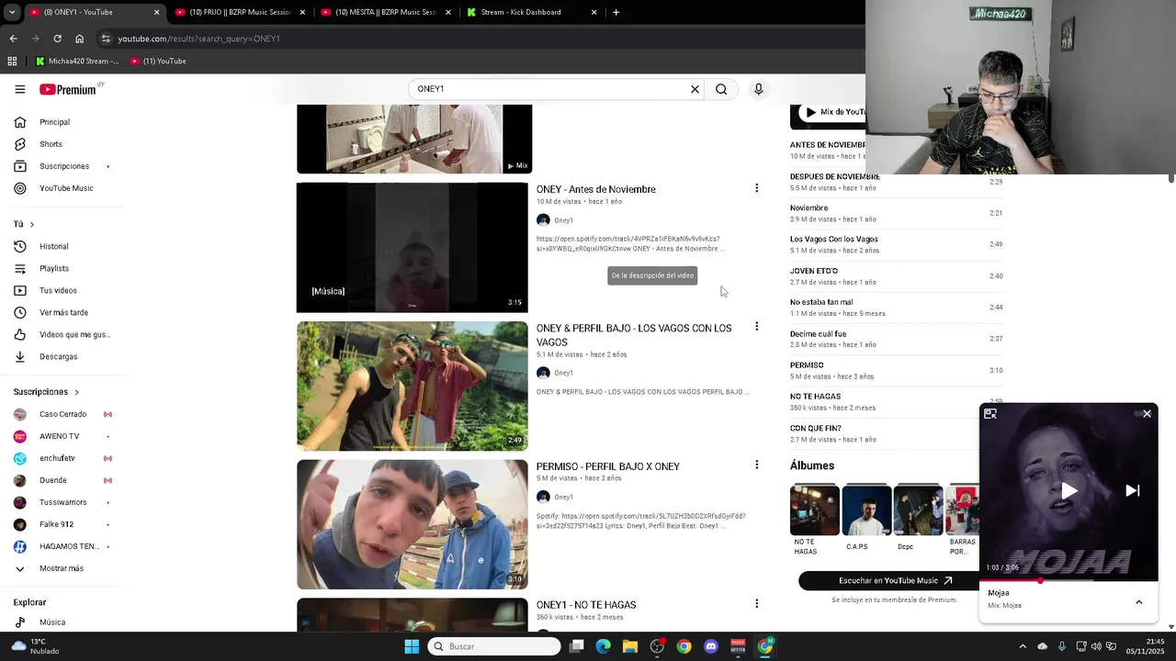Click the taskbar Buscar search box

494,646
